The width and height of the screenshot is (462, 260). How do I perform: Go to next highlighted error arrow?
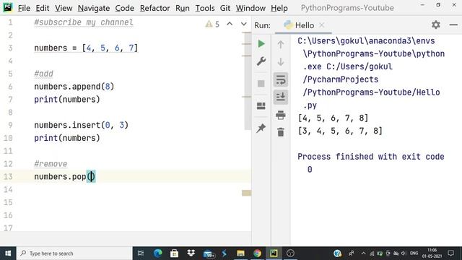[x=244, y=24]
